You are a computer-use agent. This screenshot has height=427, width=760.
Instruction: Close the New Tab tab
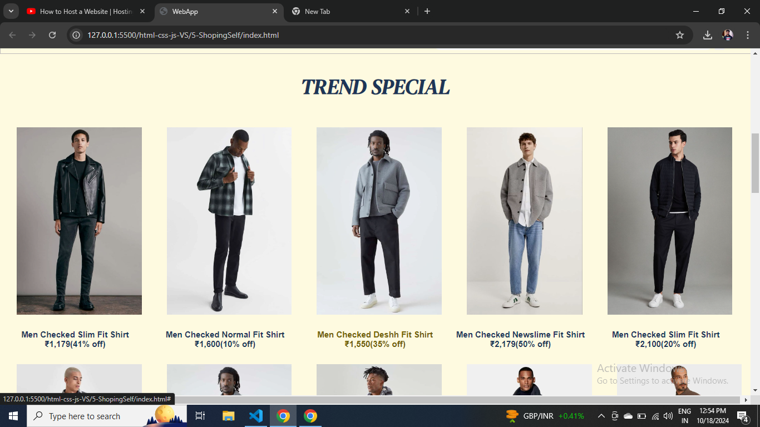coord(407,11)
